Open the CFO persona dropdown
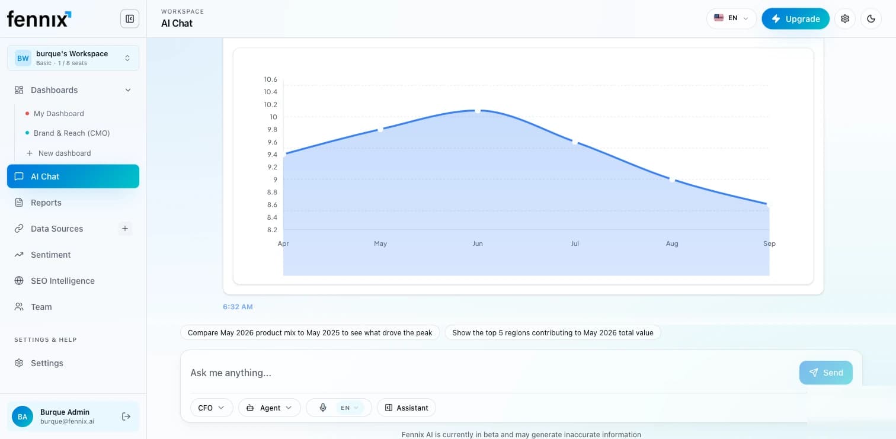896x439 pixels. [212, 408]
